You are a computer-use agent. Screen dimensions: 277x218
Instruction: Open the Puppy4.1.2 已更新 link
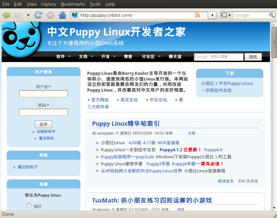pos(180,150)
